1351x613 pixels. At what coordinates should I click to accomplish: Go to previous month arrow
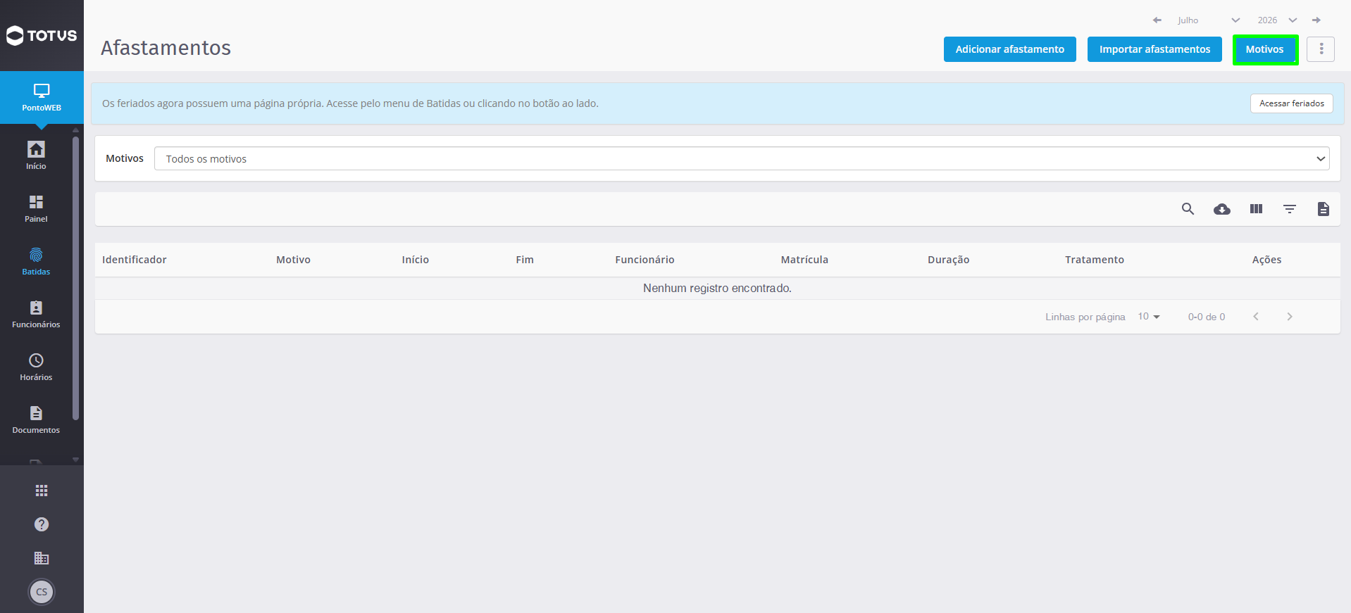1157,20
